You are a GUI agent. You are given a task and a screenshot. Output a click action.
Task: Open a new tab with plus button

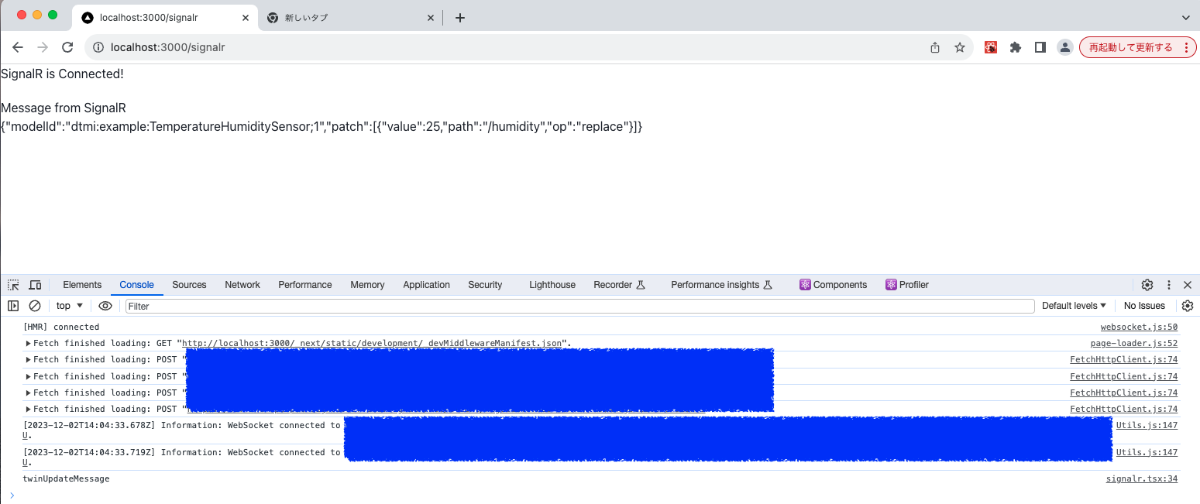[460, 17]
